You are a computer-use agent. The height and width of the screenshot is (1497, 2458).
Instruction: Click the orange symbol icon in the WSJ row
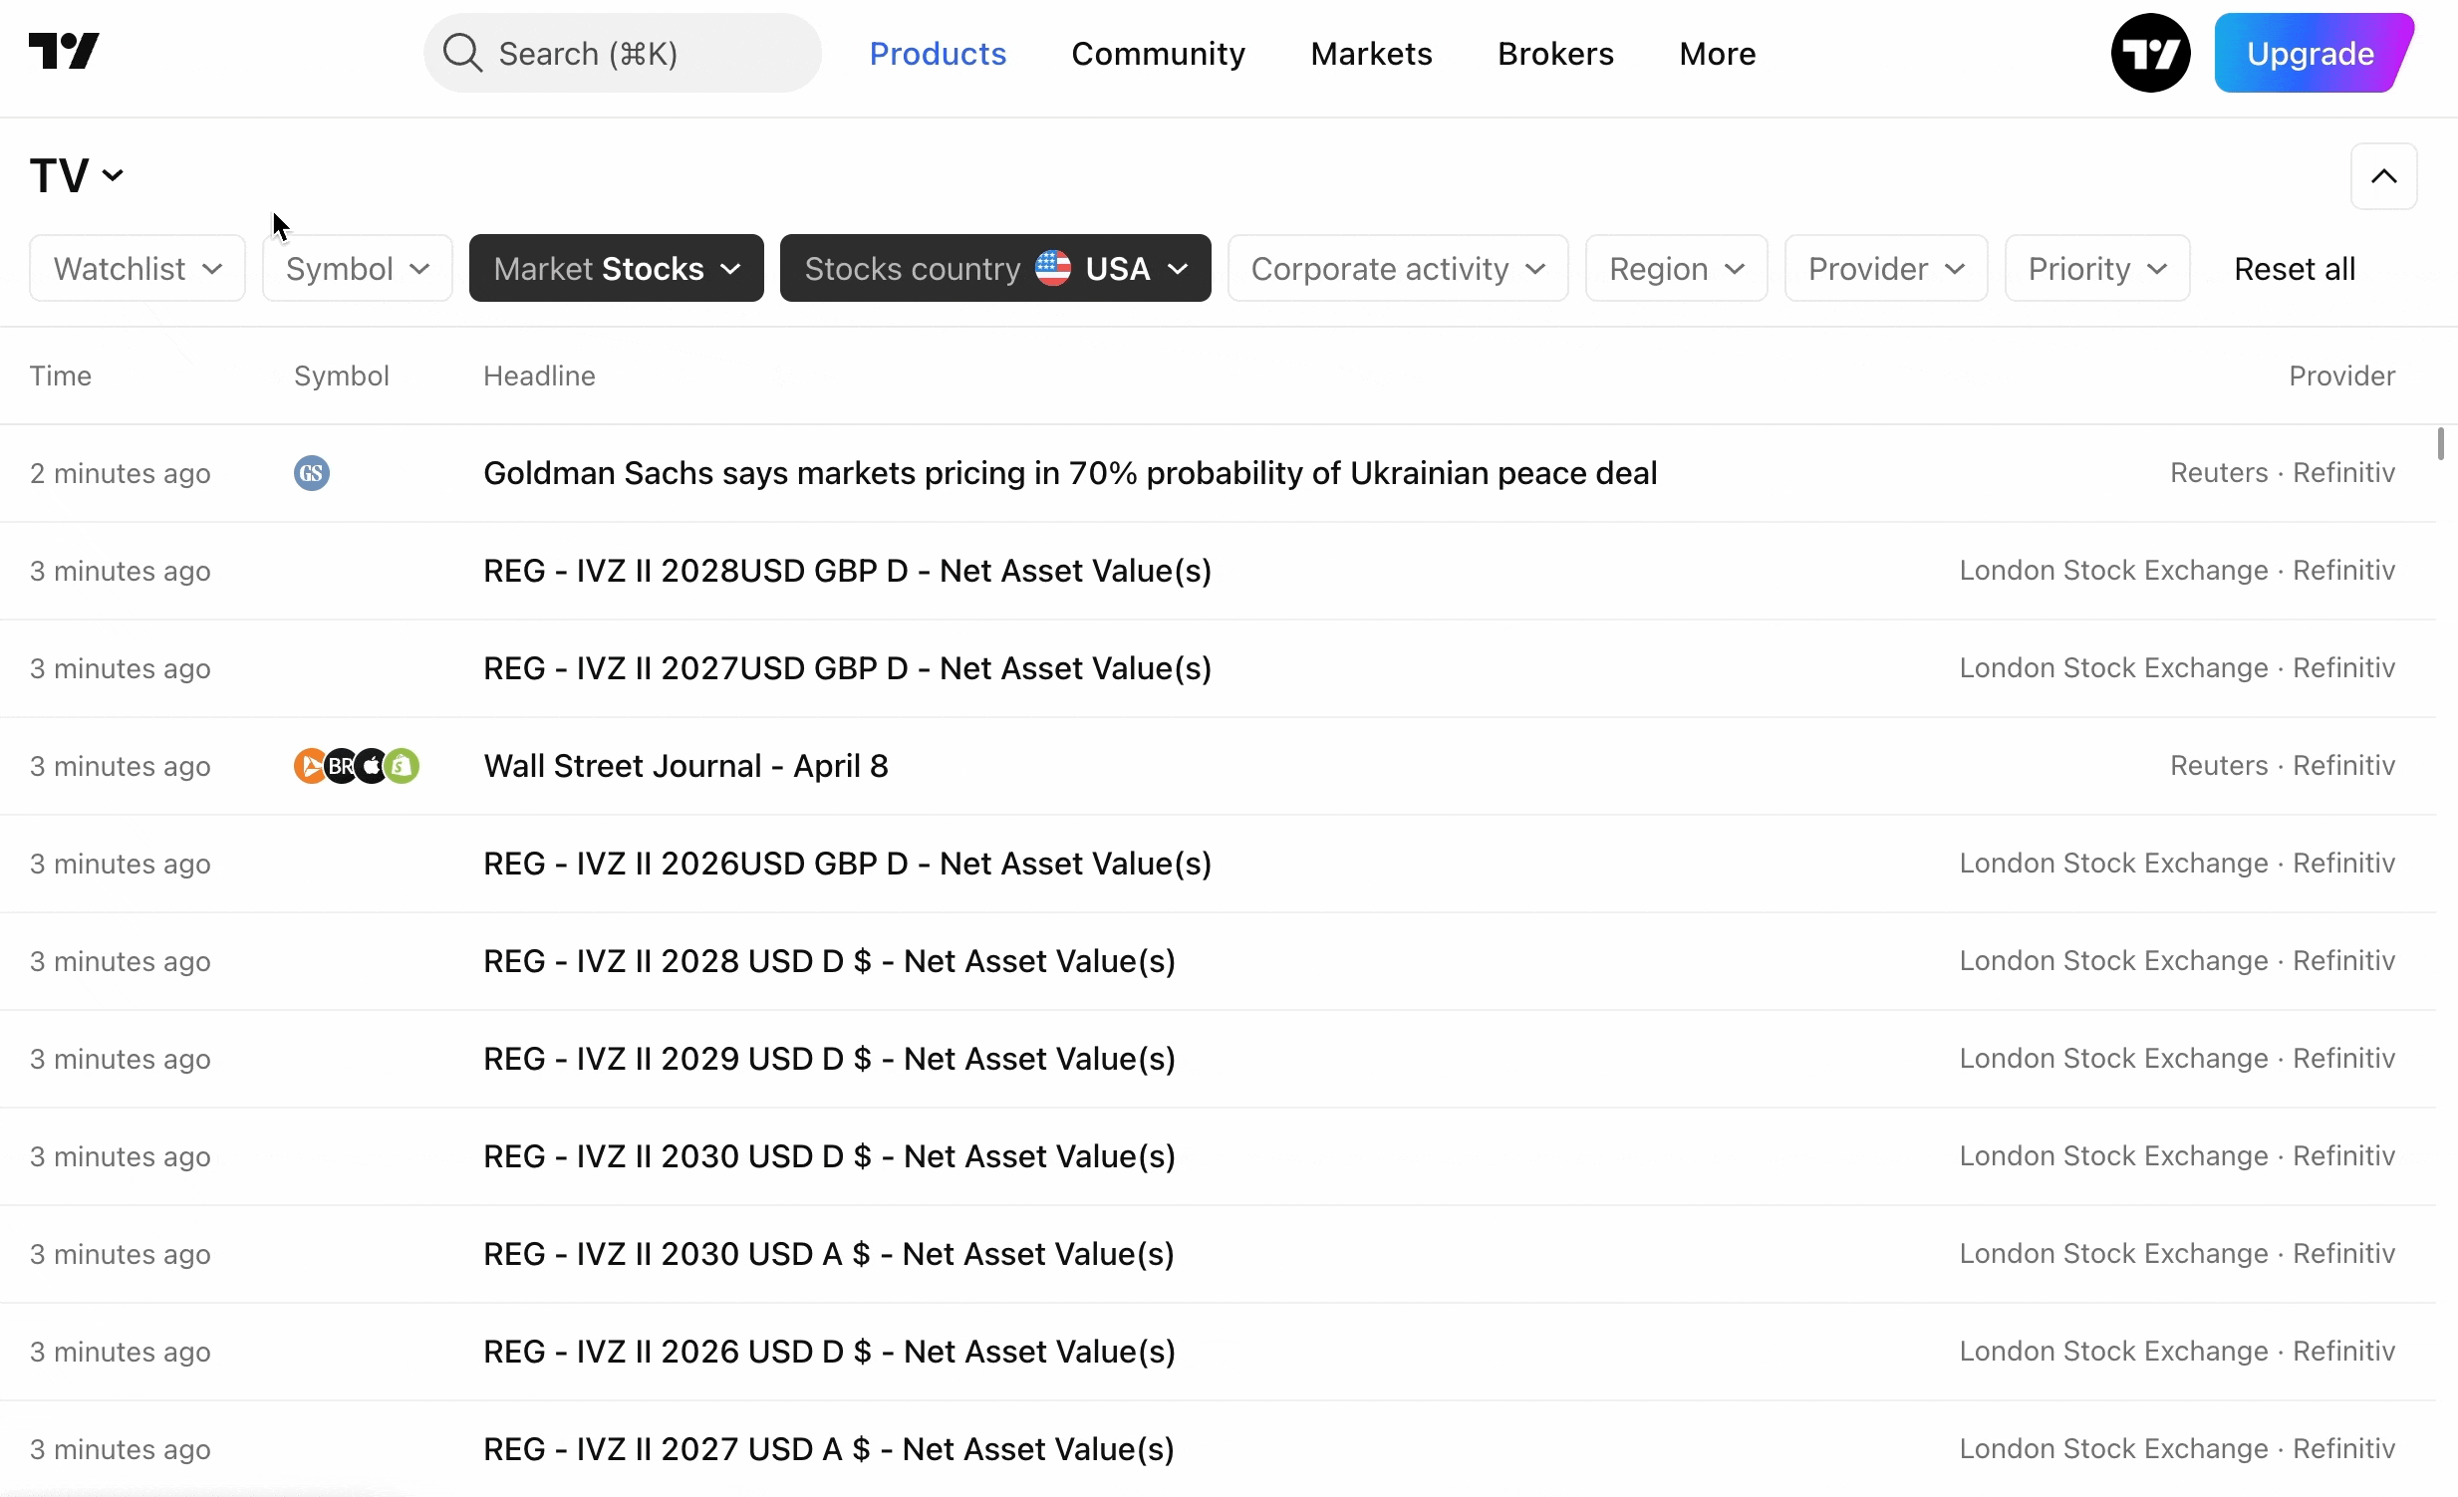[x=308, y=766]
